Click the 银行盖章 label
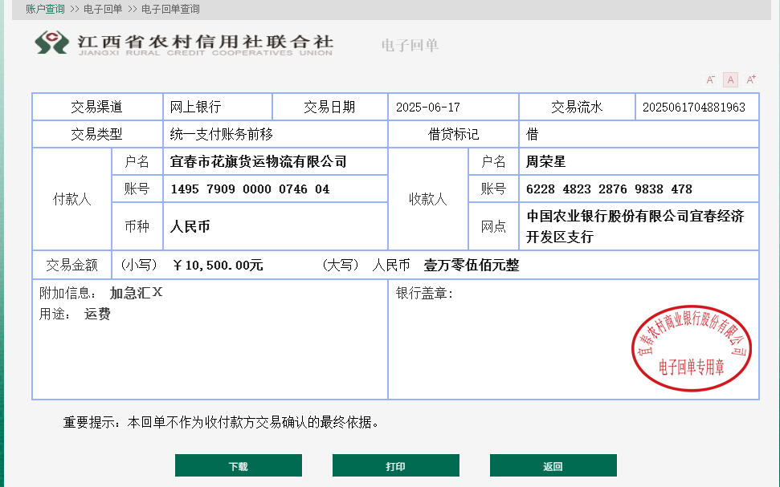The image size is (780, 487). click(424, 293)
